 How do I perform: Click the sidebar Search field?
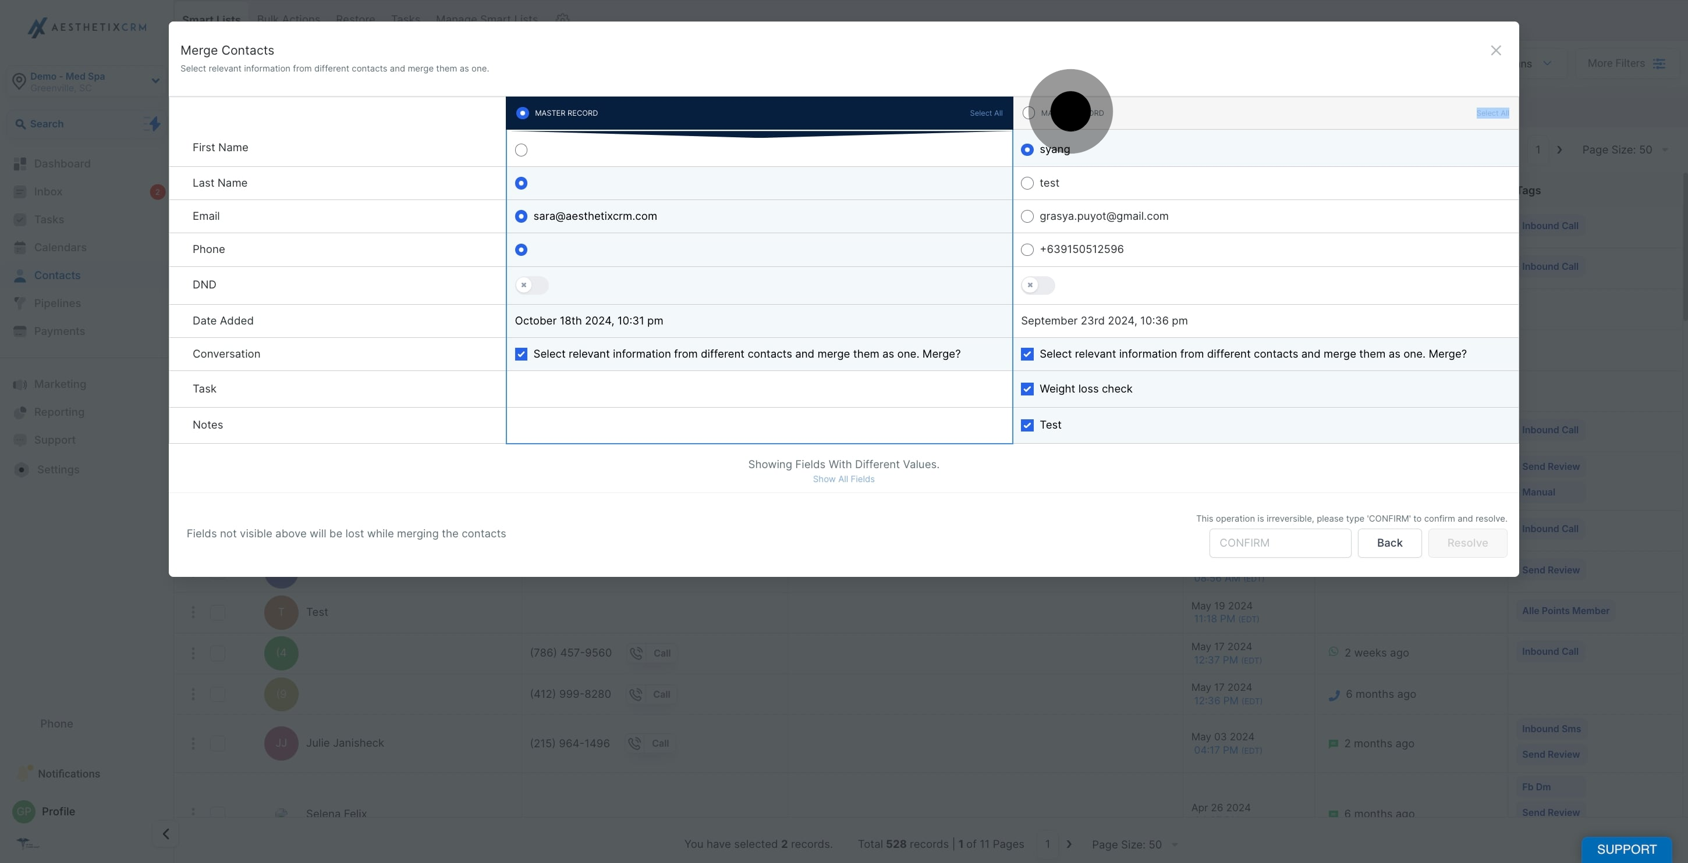pos(72,124)
